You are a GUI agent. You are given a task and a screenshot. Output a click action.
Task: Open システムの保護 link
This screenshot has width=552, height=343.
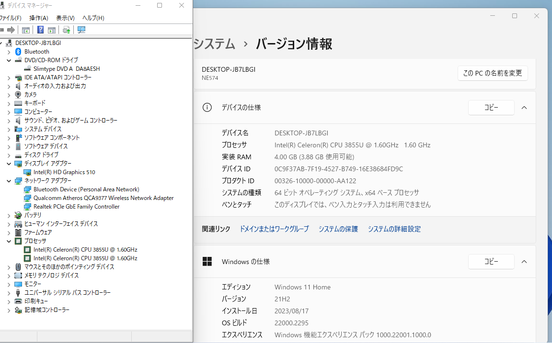[338, 229]
